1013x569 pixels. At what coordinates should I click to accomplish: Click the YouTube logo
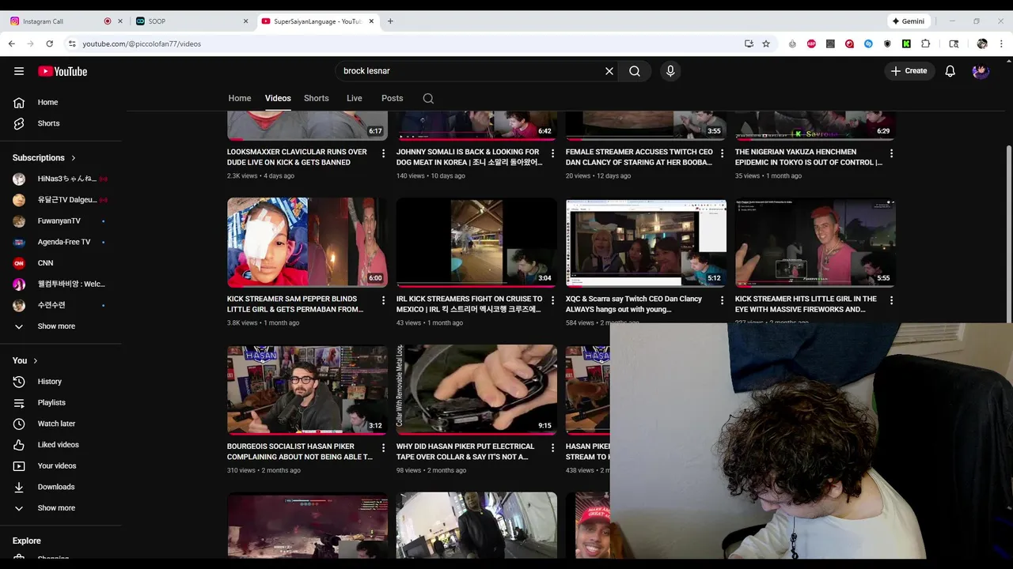pyautogui.click(x=63, y=71)
